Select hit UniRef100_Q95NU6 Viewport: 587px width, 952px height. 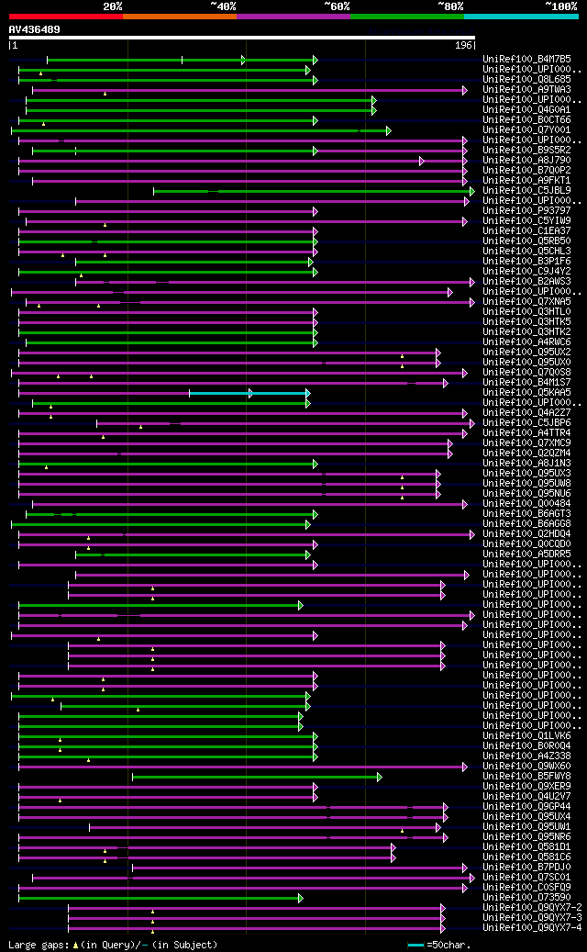pyautogui.click(x=526, y=493)
